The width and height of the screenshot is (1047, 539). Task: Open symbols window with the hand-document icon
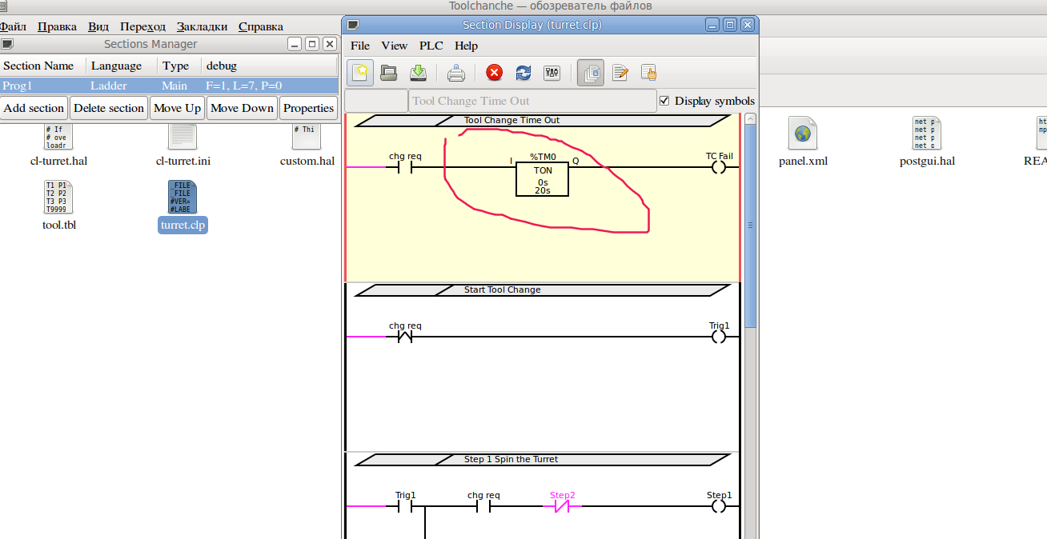tap(648, 74)
